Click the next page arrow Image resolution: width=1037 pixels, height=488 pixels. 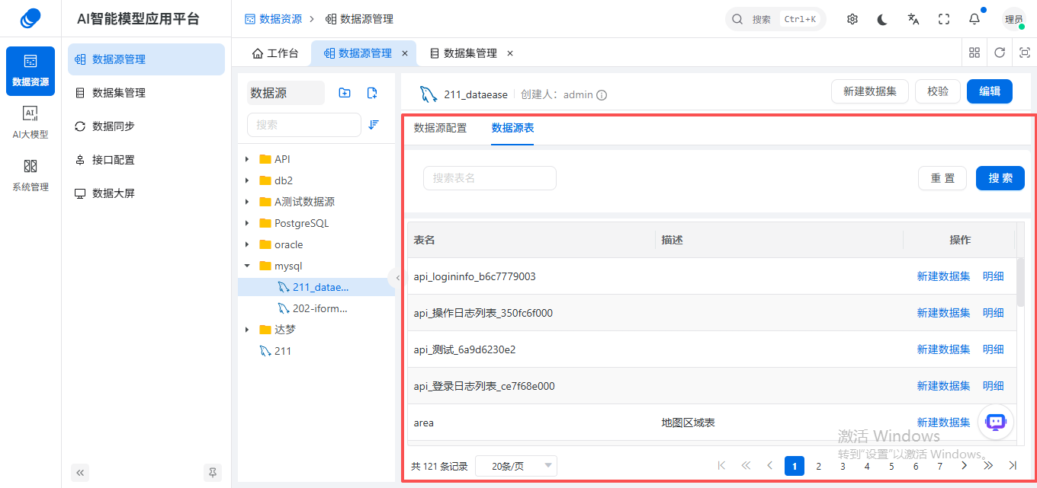click(965, 465)
